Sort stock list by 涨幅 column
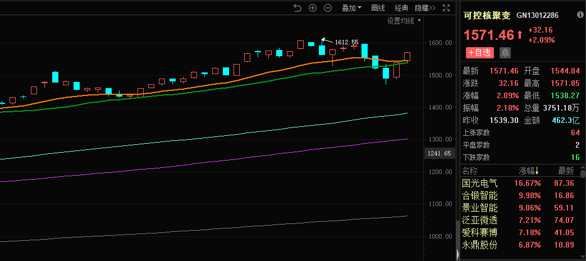 click(x=530, y=171)
